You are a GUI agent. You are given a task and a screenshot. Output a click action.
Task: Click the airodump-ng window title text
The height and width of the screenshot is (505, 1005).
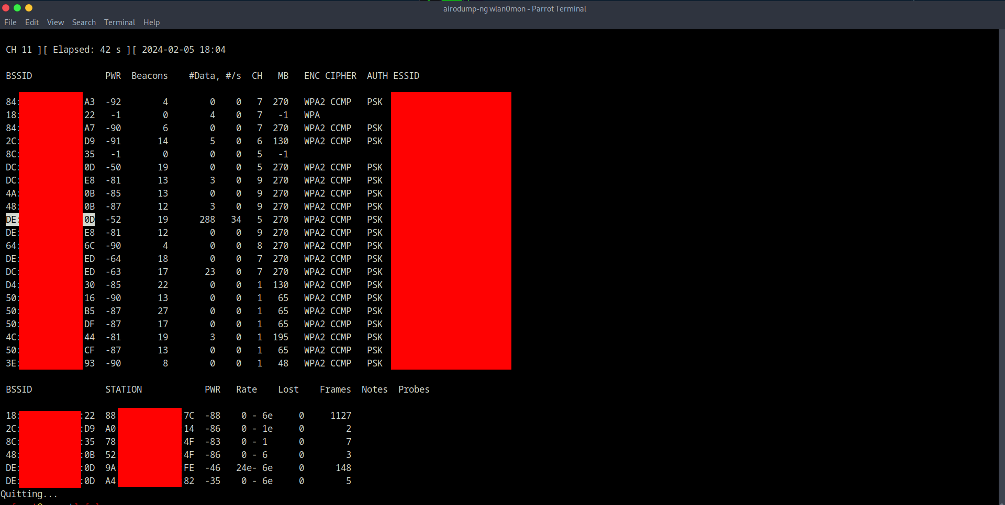[514, 9]
